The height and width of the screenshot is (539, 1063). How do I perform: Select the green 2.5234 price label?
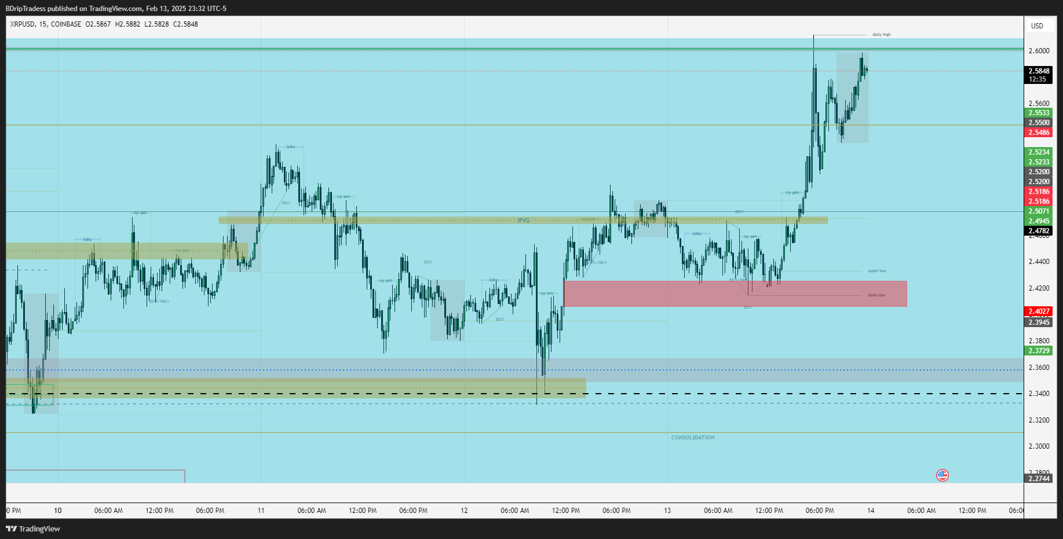[x=1039, y=152]
